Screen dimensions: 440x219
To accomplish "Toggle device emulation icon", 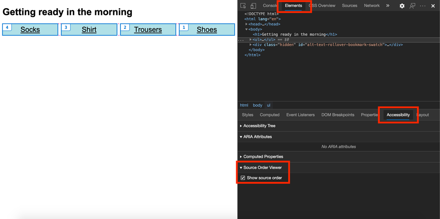I will coord(253,6).
